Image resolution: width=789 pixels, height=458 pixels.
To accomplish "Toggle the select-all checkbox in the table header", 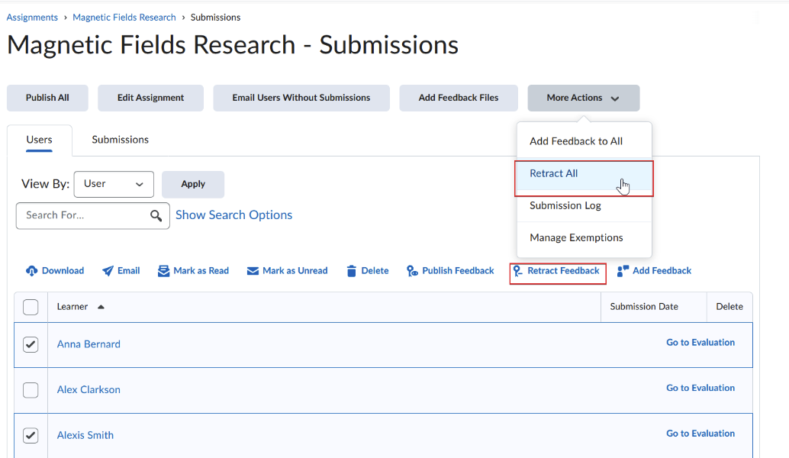I will (x=31, y=307).
